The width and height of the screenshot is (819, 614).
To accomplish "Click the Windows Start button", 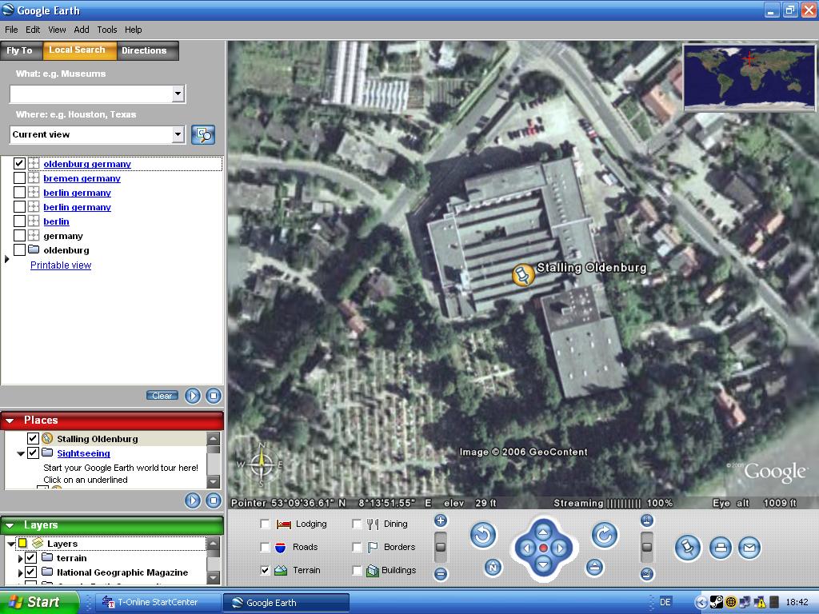I will click(x=39, y=602).
